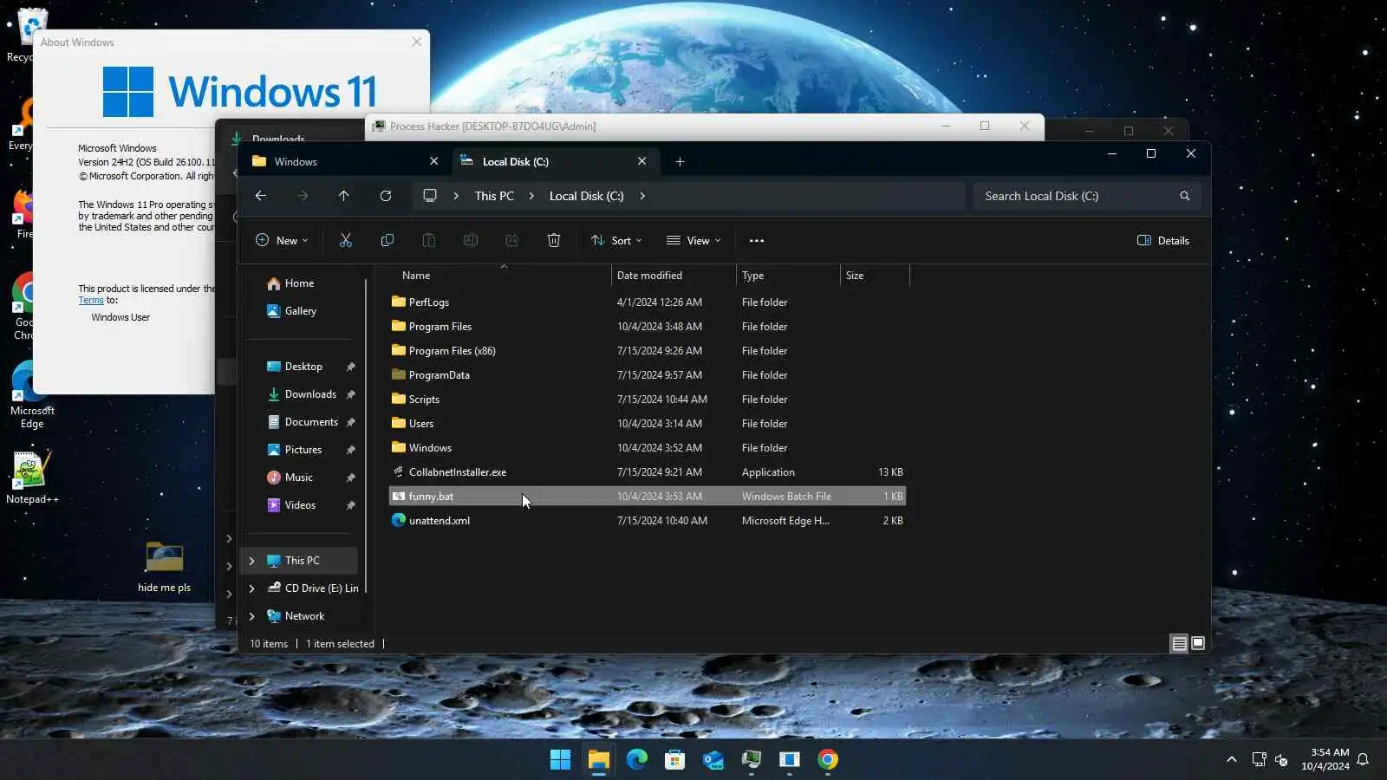This screenshot has width=1387, height=780.
Task: Open the New item dropdown
Action: pos(282,241)
